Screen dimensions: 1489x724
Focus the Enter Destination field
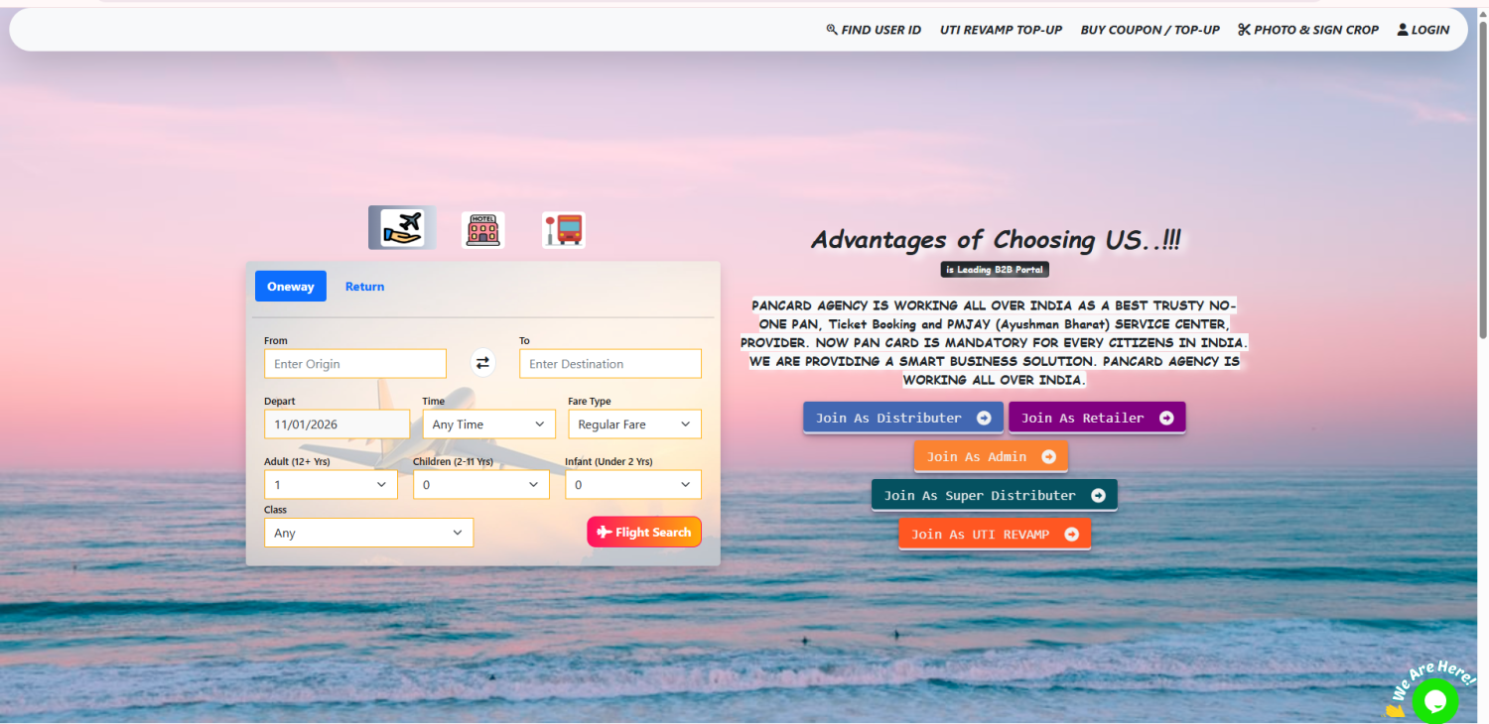(610, 364)
